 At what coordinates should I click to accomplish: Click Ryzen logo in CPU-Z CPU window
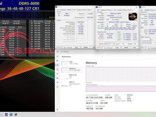133,17
